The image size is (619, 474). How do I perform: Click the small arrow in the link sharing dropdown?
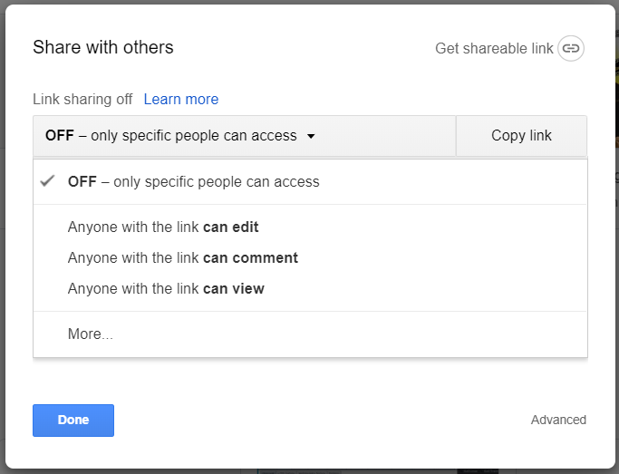click(x=311, y=137)
